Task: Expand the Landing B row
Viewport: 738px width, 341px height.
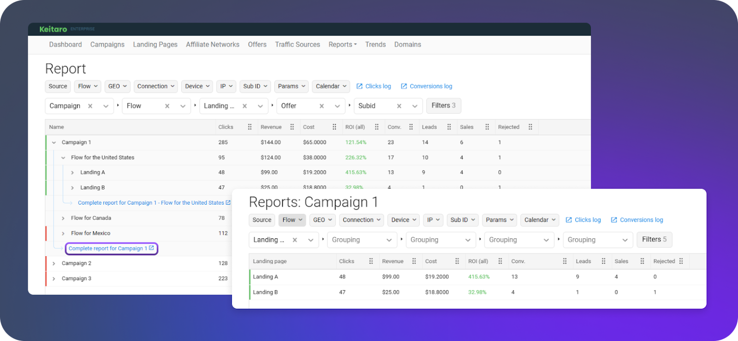Action: tap(72, 188)
